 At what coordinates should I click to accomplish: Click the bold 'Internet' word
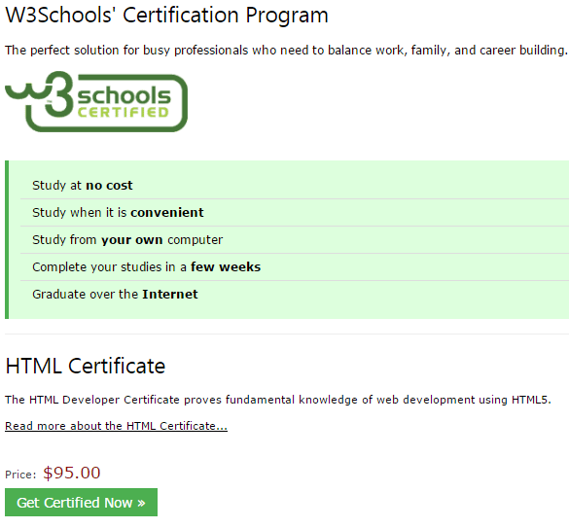click(170, 295)
